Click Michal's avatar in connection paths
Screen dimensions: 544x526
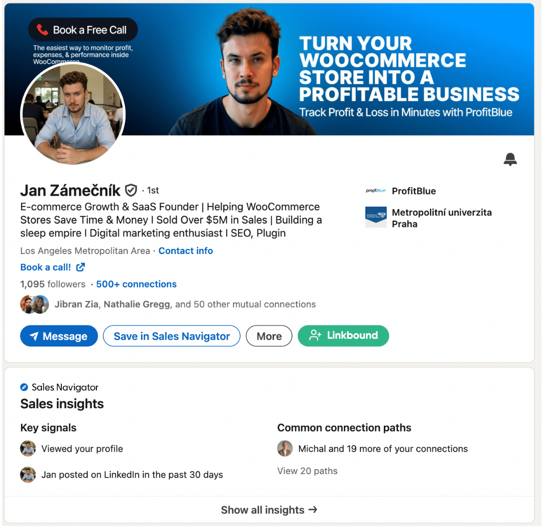(285, 449)
